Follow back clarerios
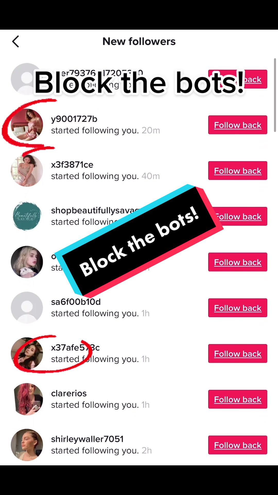This screenshot has height=495, width=278. [x=238, y=399]
